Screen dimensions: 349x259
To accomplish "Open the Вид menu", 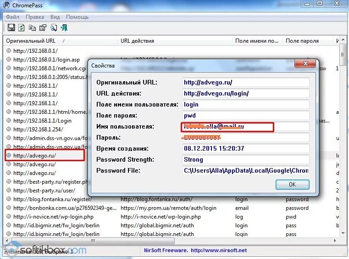I will pyautogui.click(x=55, y=17).
